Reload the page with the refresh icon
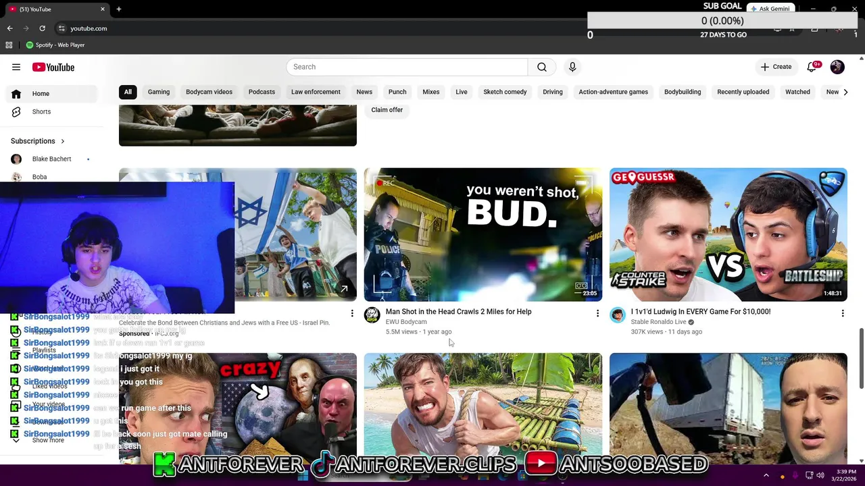865x486 pixels. coord(43,28)
